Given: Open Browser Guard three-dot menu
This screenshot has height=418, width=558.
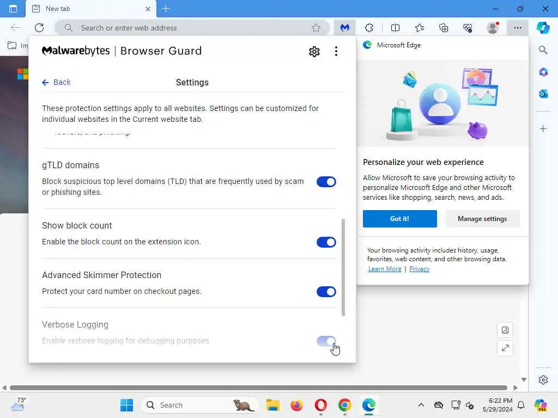Looking at the screenshot, I should 336,52.
